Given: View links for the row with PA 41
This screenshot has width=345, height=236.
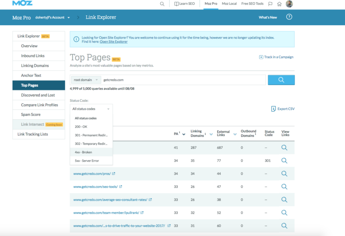Looking at the screenshot, I should 284,147.
